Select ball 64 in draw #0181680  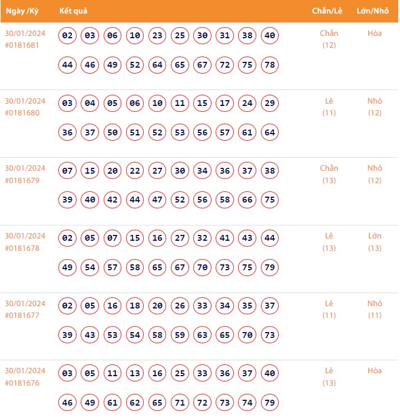(270, 132)
